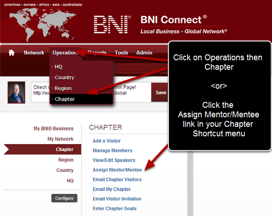Switch to My Network sidebar tab

pyautogui.click(x=60, y=139)
